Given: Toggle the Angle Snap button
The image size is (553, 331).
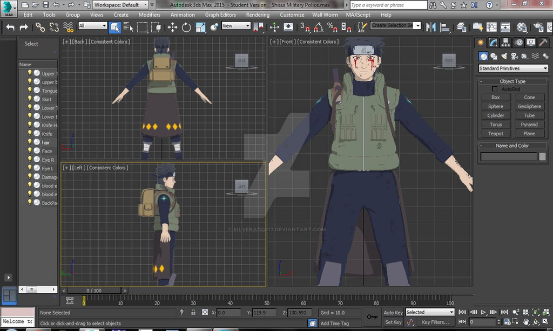Looking at the screenshot, I should coord(319,27).
